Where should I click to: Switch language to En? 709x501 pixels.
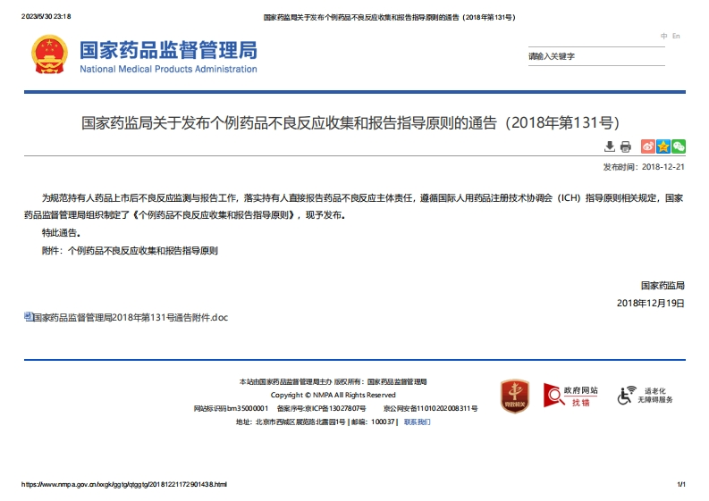pyautogui.click(x=676, y=36)
